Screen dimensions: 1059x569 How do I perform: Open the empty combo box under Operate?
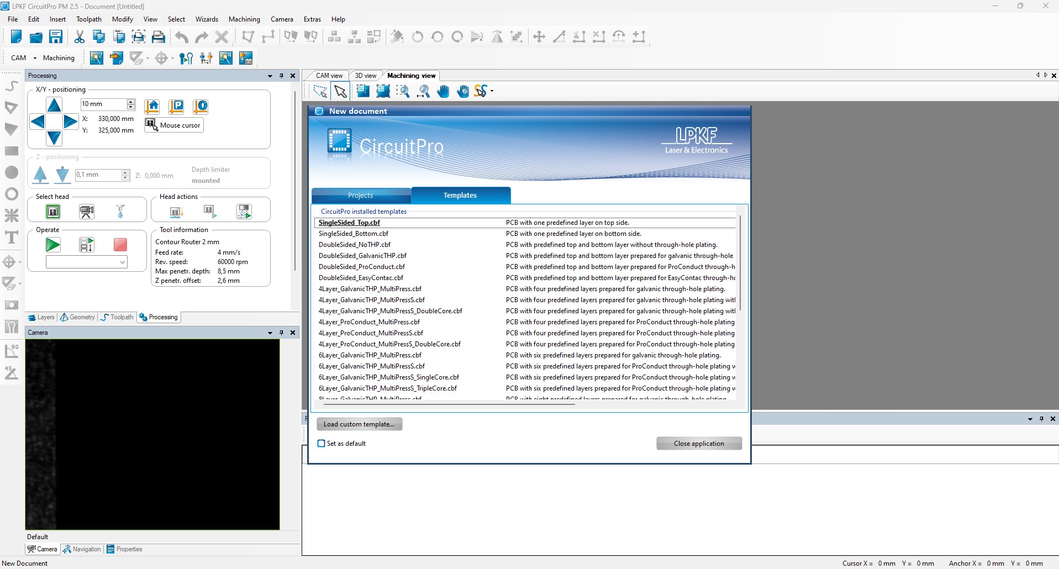point(87,262)
